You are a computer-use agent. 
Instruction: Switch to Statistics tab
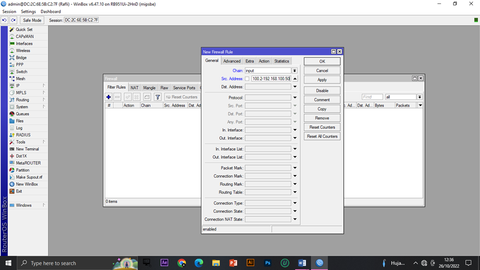click(x=282, y=61)
